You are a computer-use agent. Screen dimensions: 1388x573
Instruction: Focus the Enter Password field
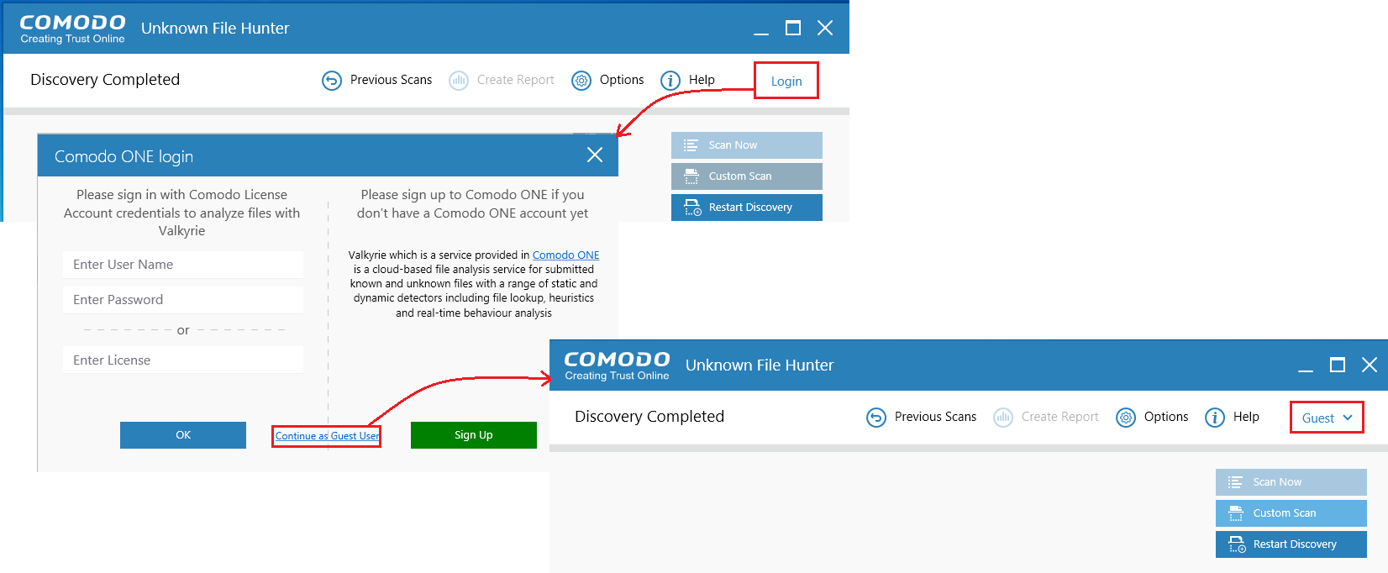pyautogui.click(x=183, y=300)
